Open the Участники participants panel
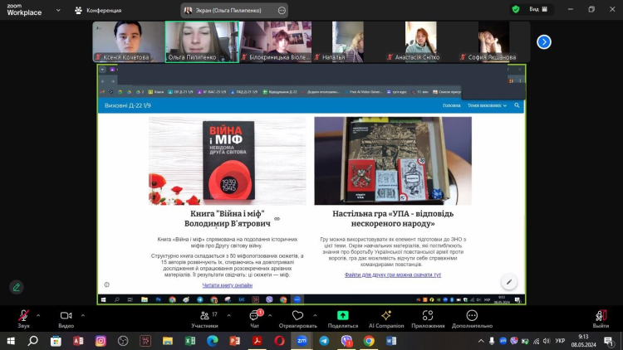 (x=204, y=318)
